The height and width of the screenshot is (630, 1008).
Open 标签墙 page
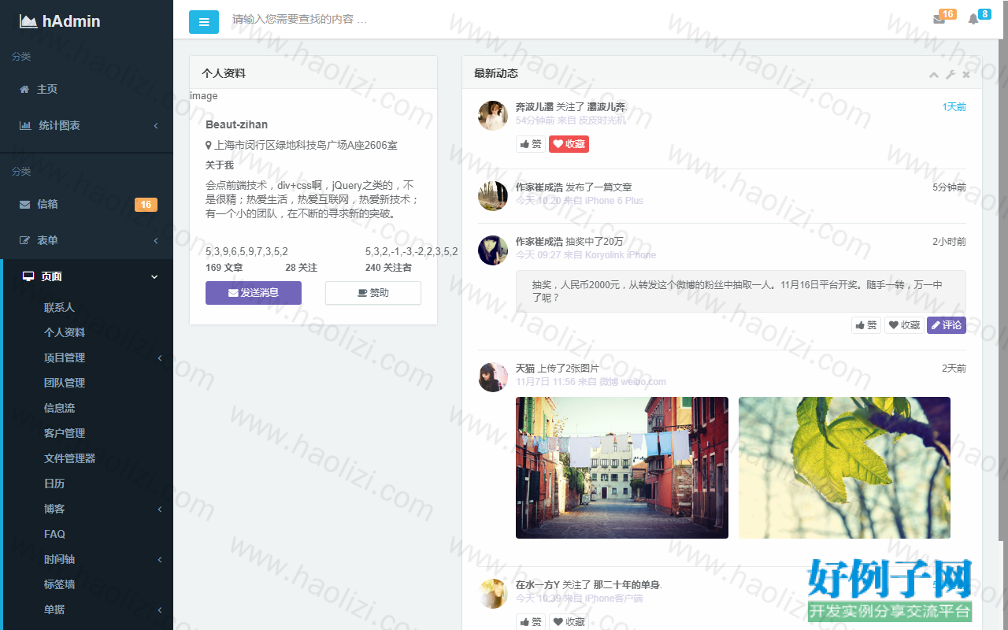pyautogui.click(x=59, y=584)
